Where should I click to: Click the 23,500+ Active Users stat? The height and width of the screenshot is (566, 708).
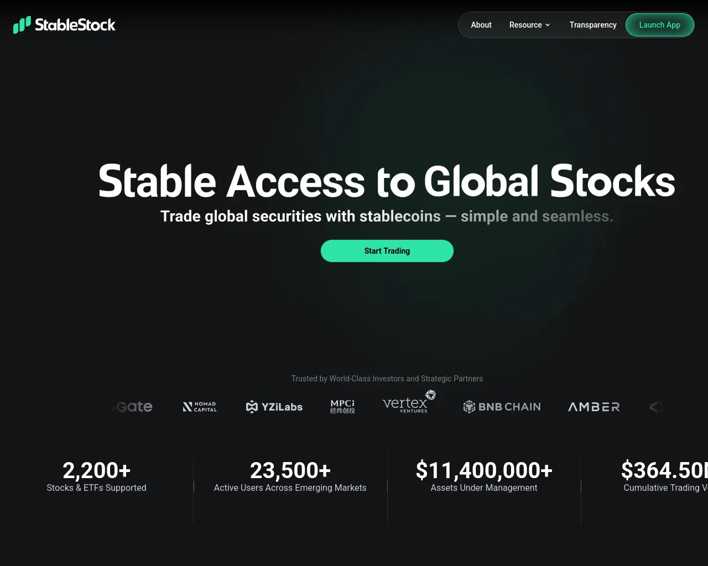point(290,476)
